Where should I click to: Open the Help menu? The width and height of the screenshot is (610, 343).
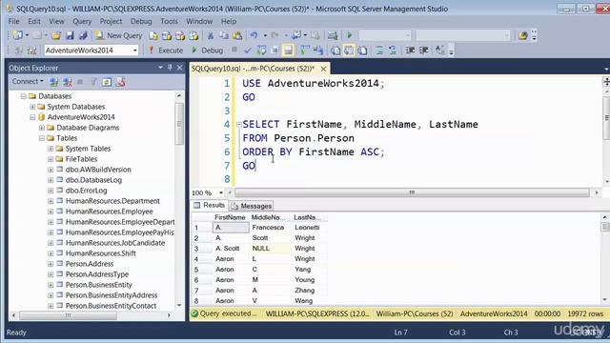229,21
